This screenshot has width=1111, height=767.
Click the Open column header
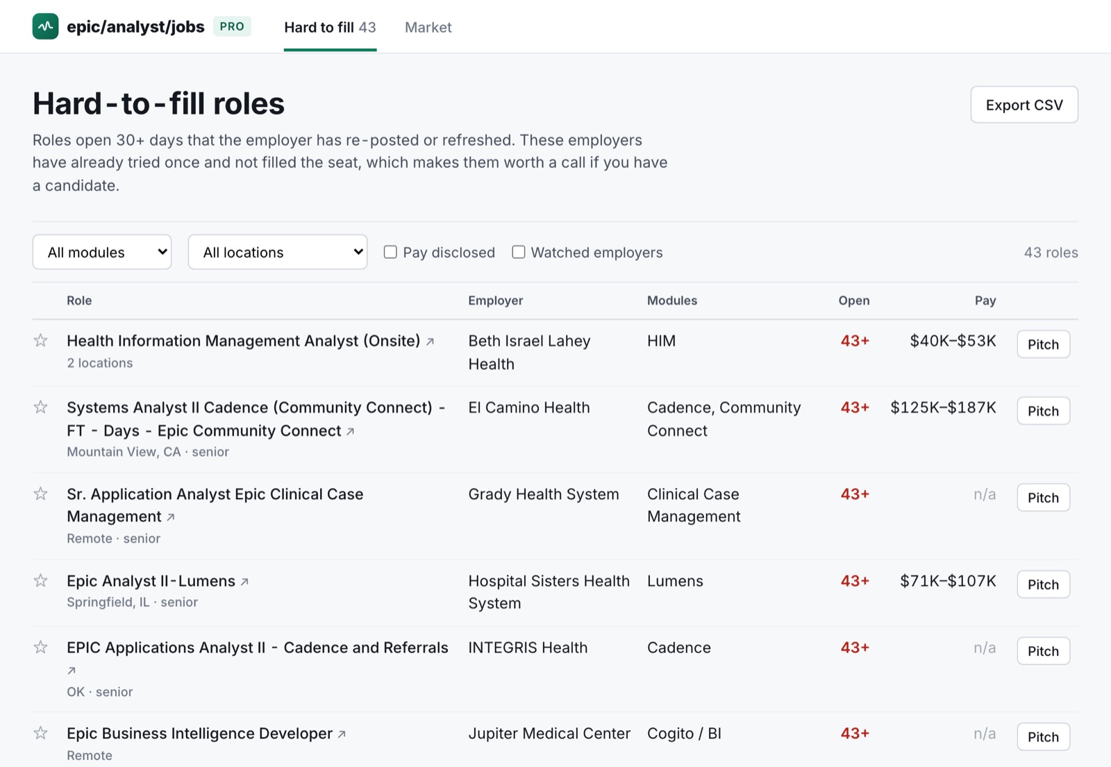[x=853, y=301]
